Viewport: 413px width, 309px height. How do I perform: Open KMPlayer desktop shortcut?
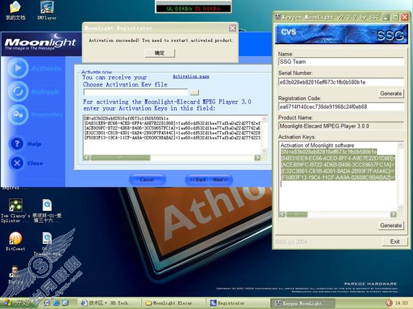click(47, 10)
